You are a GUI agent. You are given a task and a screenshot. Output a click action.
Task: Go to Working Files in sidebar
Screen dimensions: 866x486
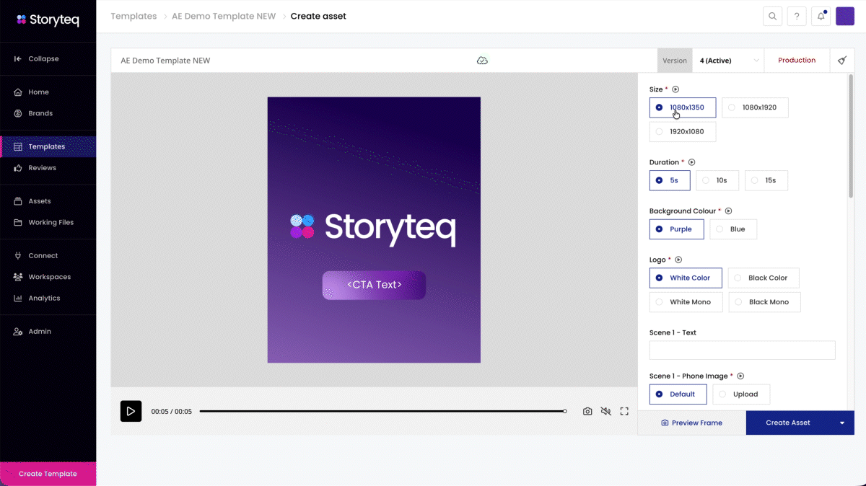(51, 222)
